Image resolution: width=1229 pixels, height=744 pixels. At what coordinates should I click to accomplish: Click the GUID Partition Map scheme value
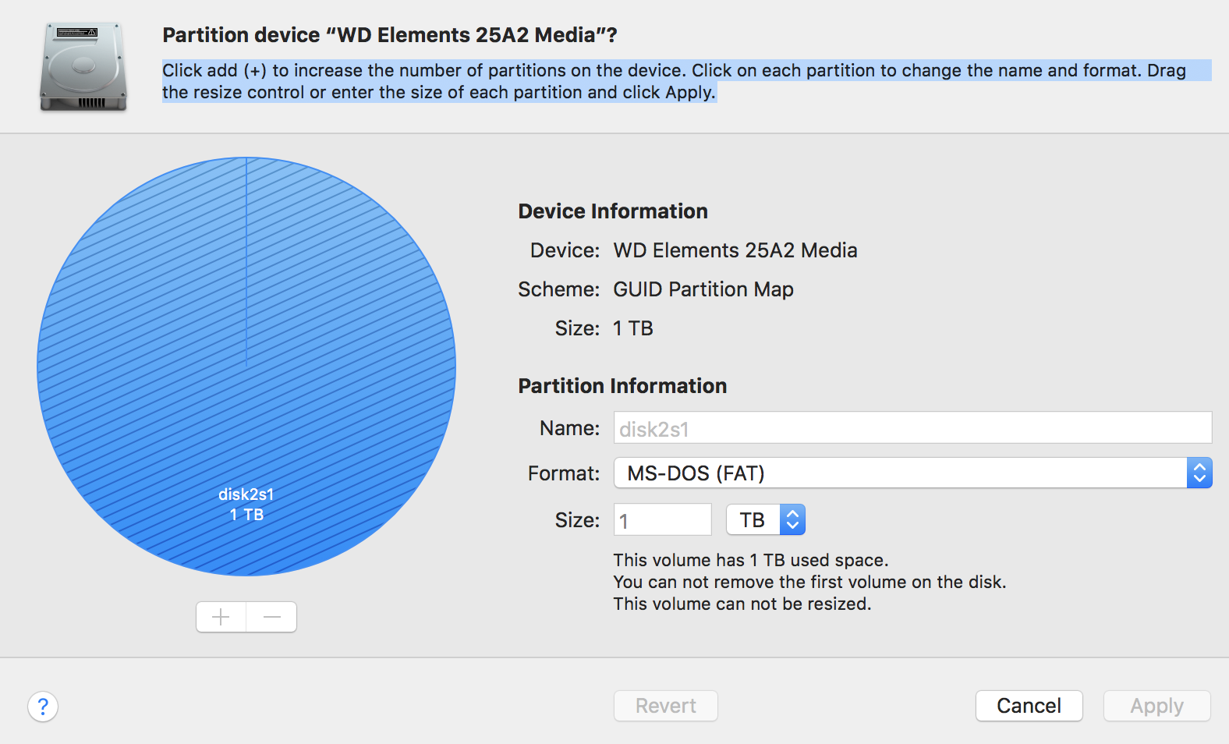(703, 289)
